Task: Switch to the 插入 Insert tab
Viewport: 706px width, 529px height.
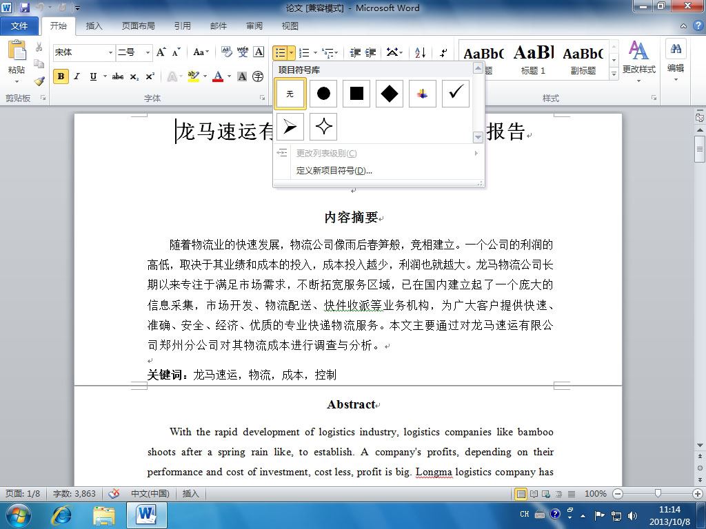Action: 94,26
